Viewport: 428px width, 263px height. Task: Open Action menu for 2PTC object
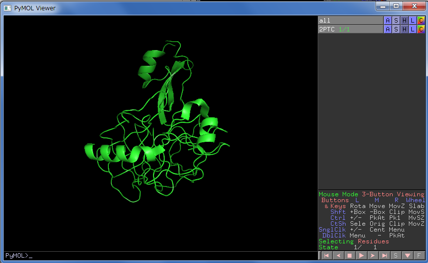388,29
